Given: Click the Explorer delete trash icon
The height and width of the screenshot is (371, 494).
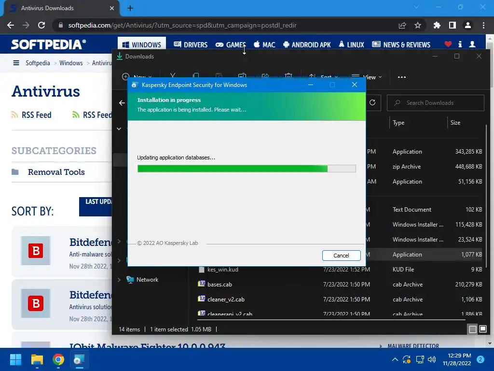Looking at the screenshot, I should (288, 76).
